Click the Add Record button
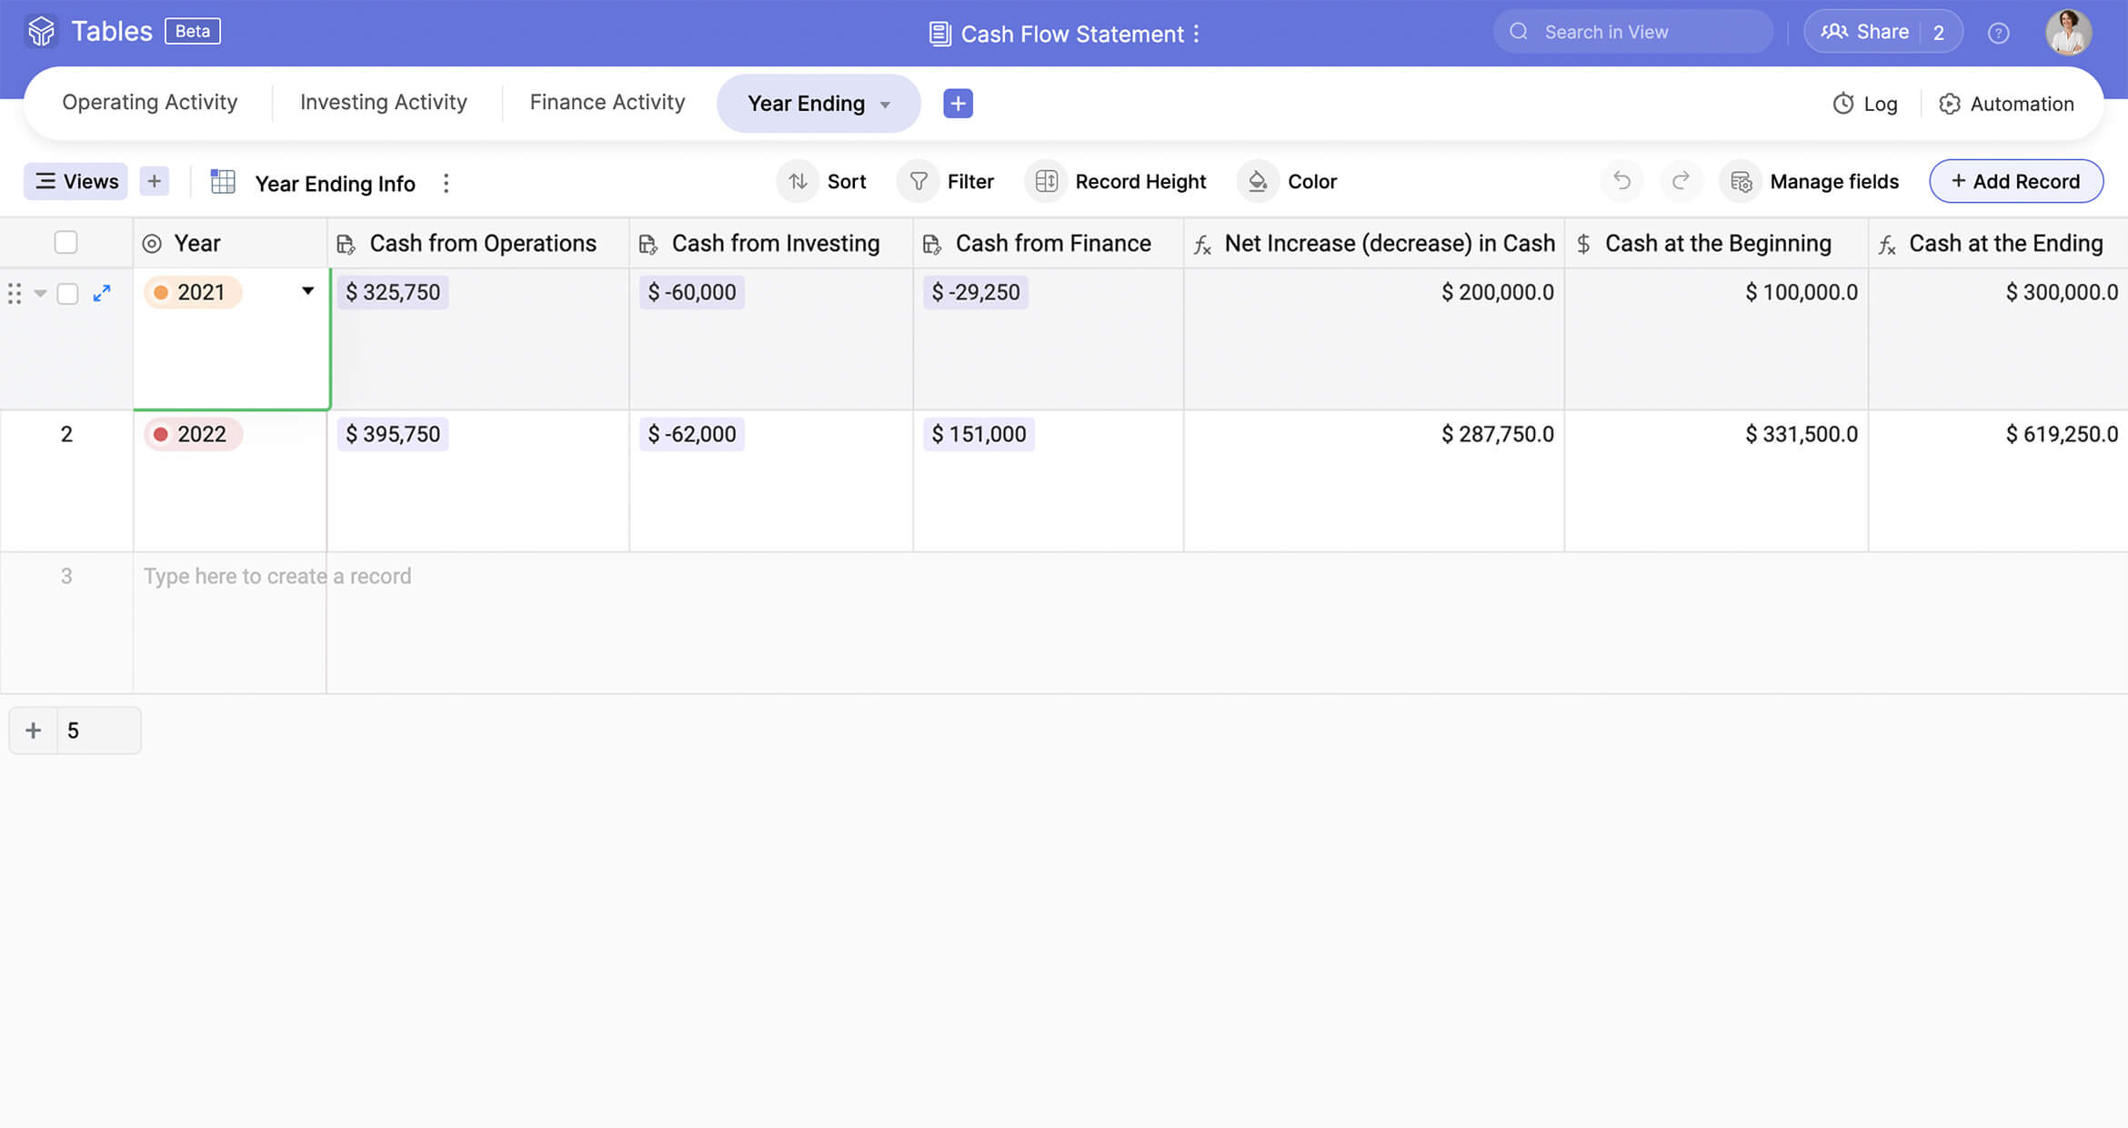Screen dimensions: 2128x1128 pos(2015,181)
